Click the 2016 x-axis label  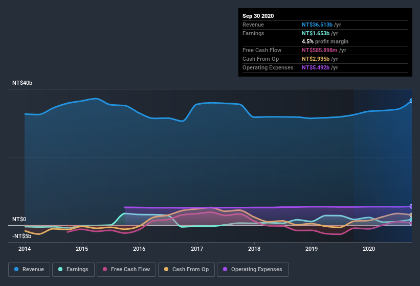pyautogui.click(x=139, y=249)
